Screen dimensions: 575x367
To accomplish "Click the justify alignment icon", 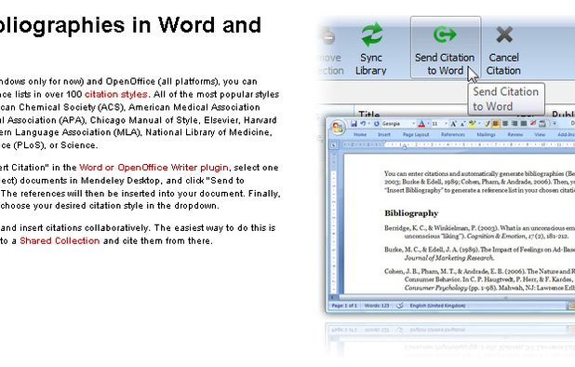I will [x=524, y=124].
